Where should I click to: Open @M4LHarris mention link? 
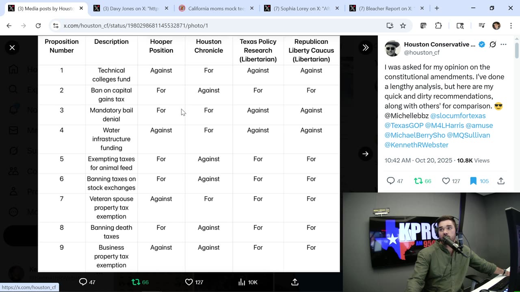pyautogui.click(x=444, y=125)
